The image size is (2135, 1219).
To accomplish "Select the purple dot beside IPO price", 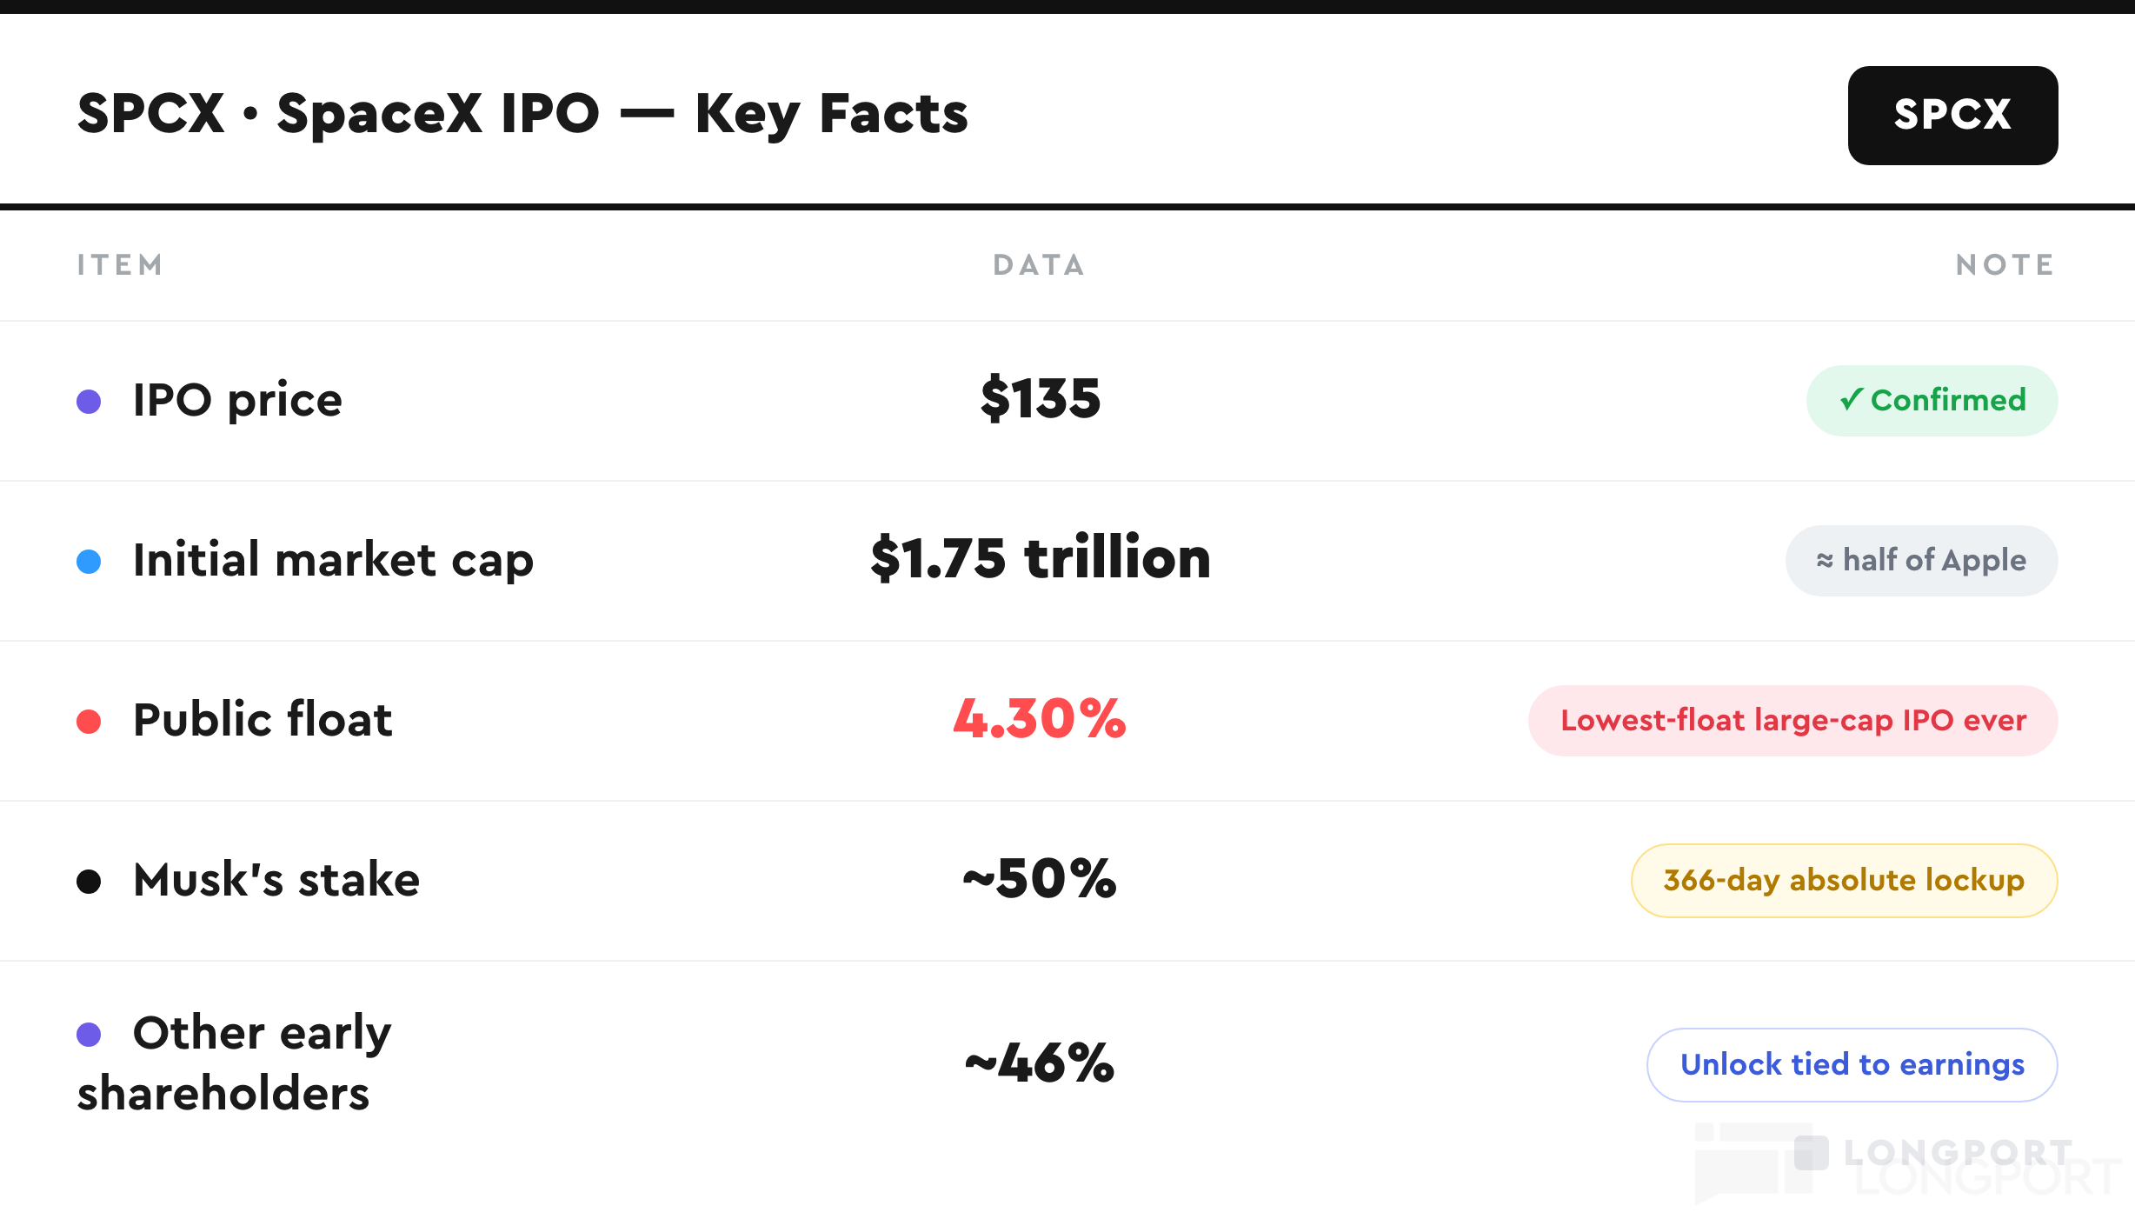I will pos(89,401).
